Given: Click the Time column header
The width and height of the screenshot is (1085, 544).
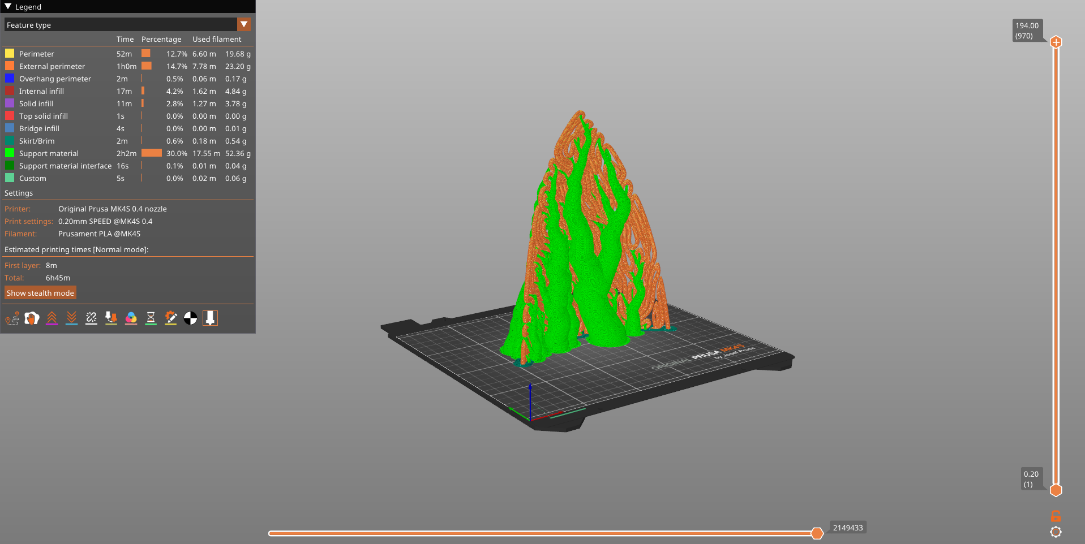Looking at the screenshot, I should 125,39.
